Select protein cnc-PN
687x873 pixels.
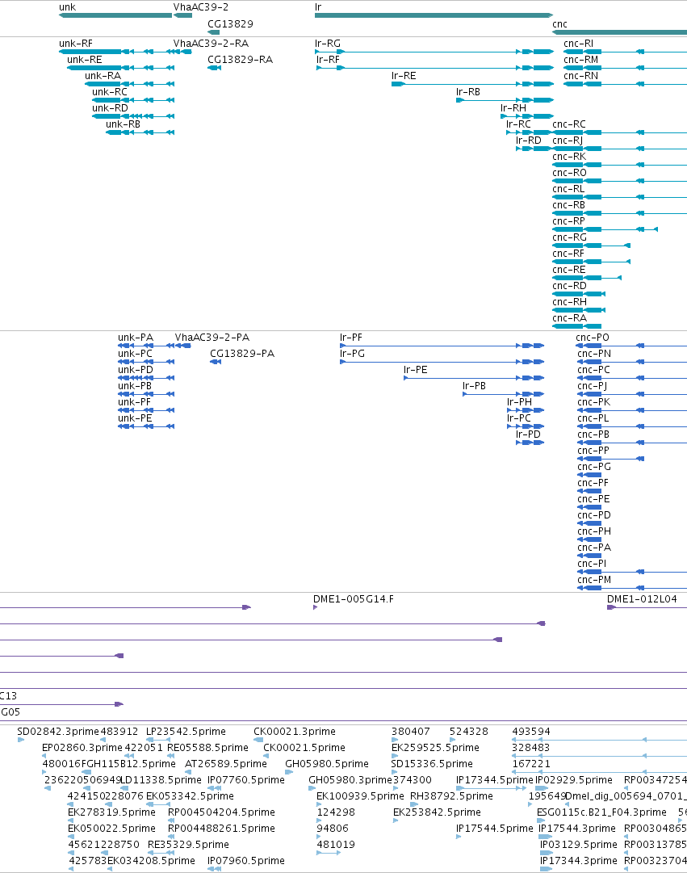[632, 362]
